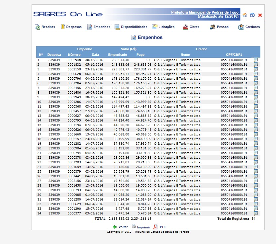
Task: View details icon for empenho 0000627
Action: pyautogui.click(x=256, y=116)
